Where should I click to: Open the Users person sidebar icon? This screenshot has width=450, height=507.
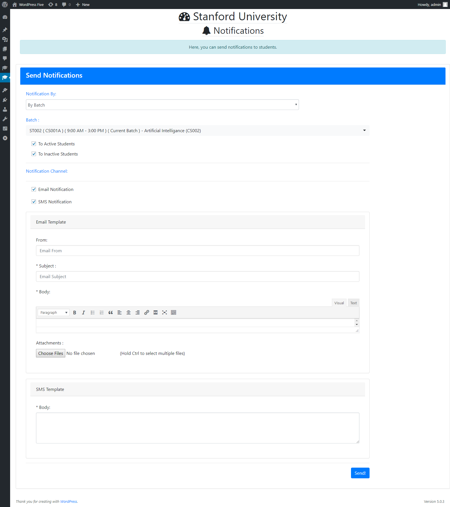(x=5, y=109)
